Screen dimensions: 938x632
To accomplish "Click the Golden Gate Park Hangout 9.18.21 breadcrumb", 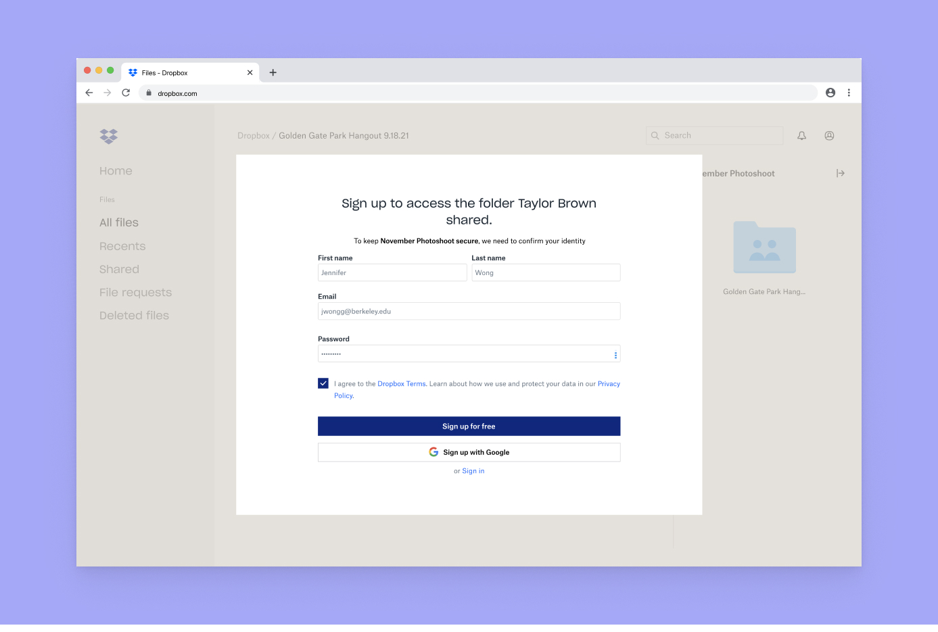I will click(x=344, y=136).
